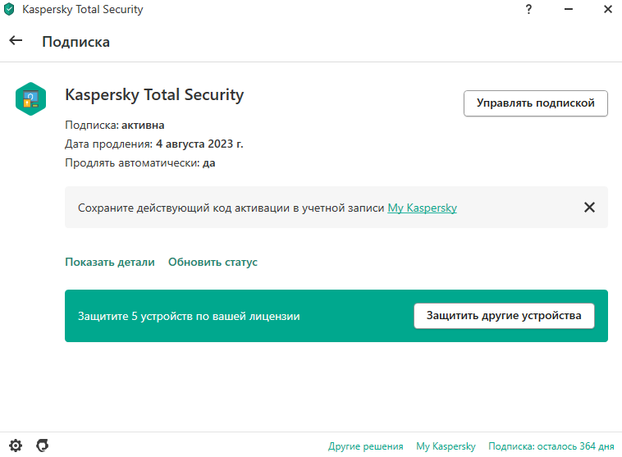Refresh subscription via Обновить статус
Viewport: 622px width, 457px height.
(213, 263)
